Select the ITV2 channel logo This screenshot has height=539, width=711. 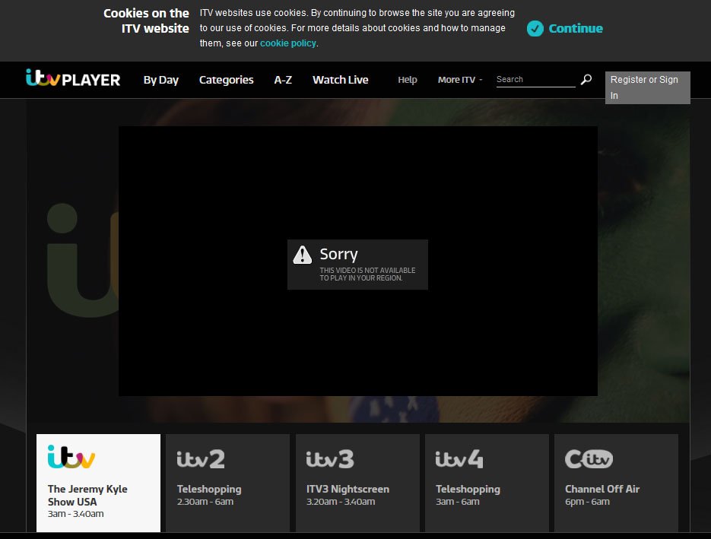[x=201, y=459]
